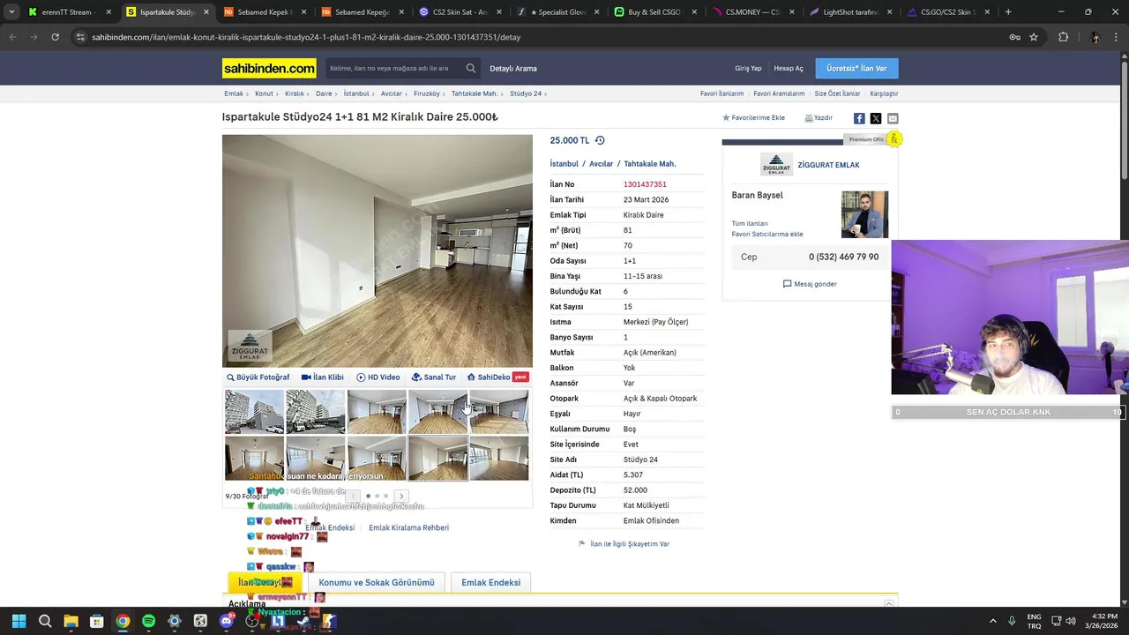Click the address bar URL

(x=306, y=37)
